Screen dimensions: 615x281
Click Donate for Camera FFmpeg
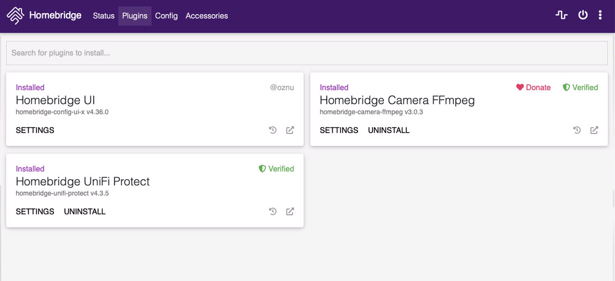(x=534, y=87)
